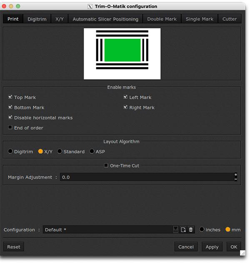This screenshot has width=250, height=263.
Task: Open the Configuration dropdown arrow
Action: point(175,230)
